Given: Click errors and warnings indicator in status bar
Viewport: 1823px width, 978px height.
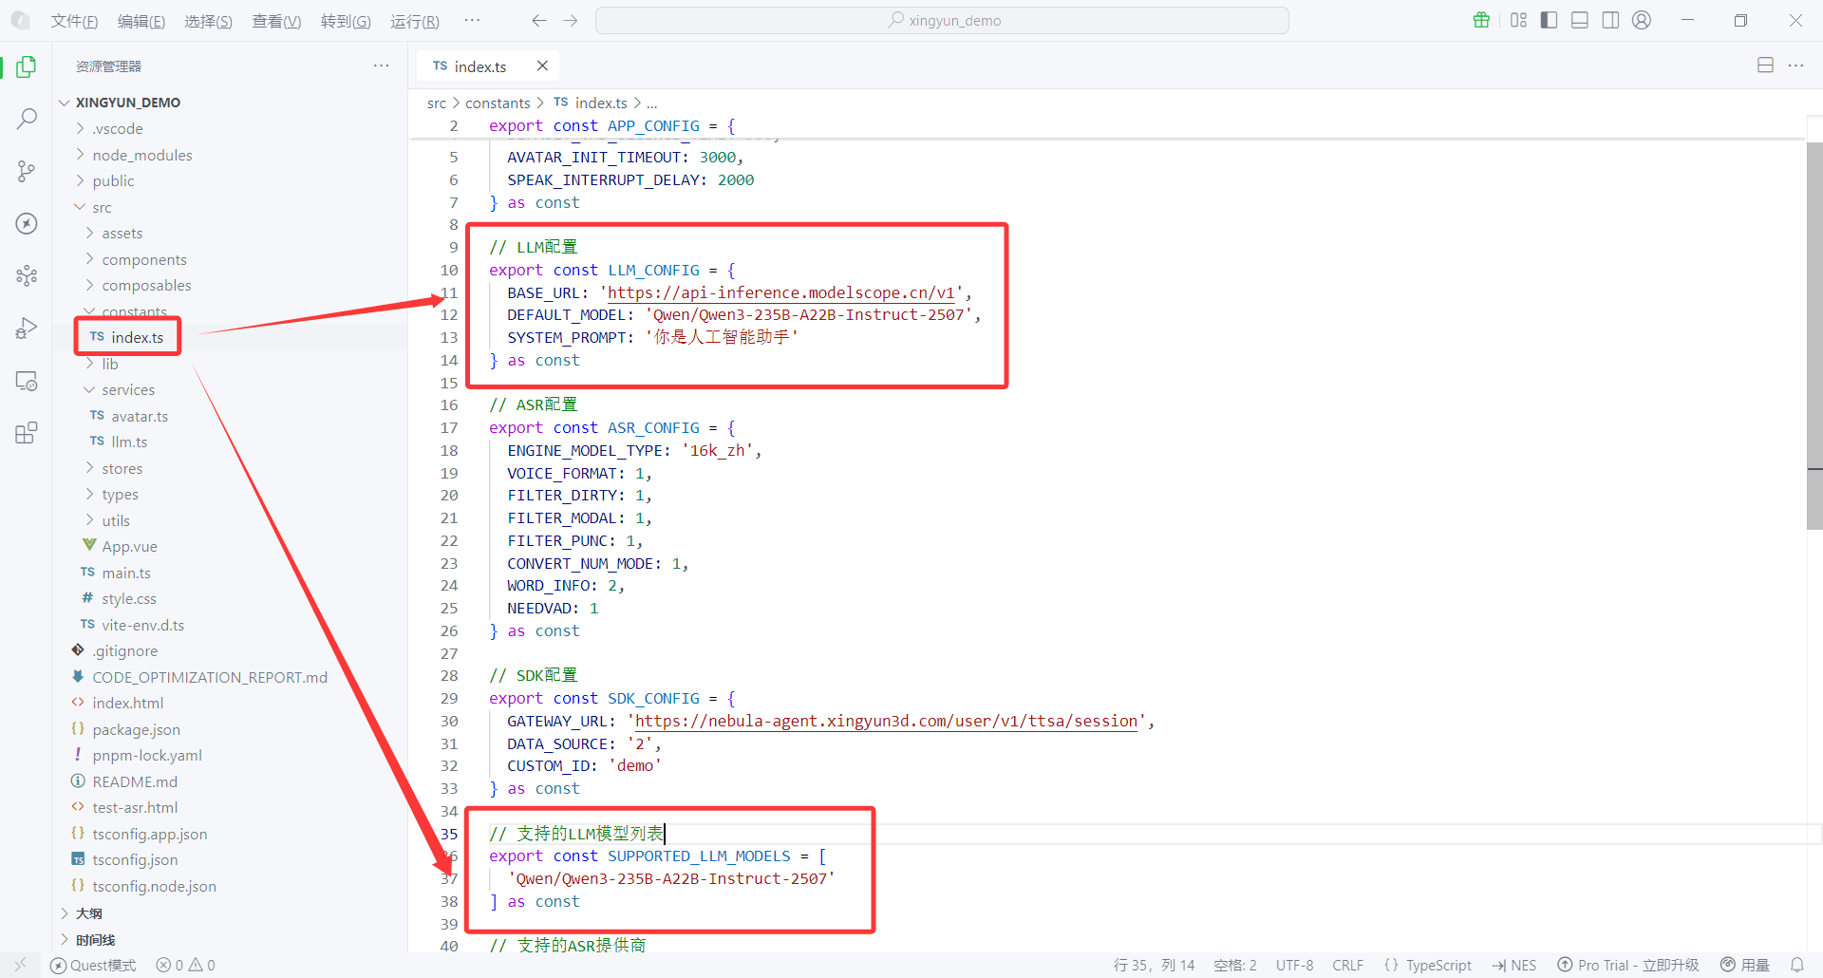Looking at the screenshot, I should (186, 965).
